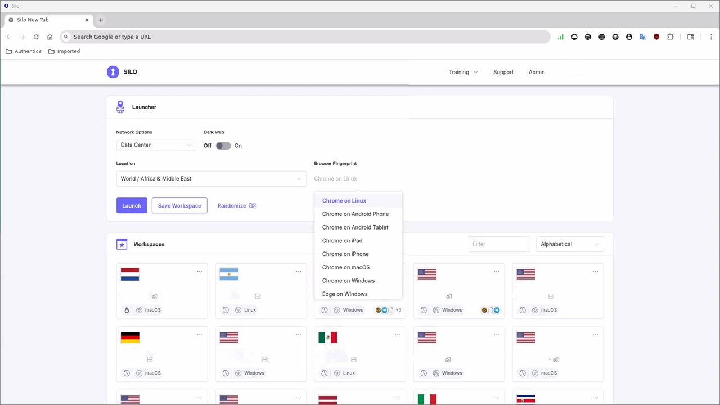Open the Location dropdown

pyautogui.click(x=211, y=179)
